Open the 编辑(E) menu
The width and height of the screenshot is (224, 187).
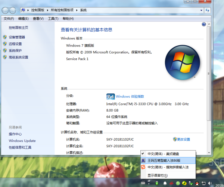pyautogui.click(x=23, y=19)
